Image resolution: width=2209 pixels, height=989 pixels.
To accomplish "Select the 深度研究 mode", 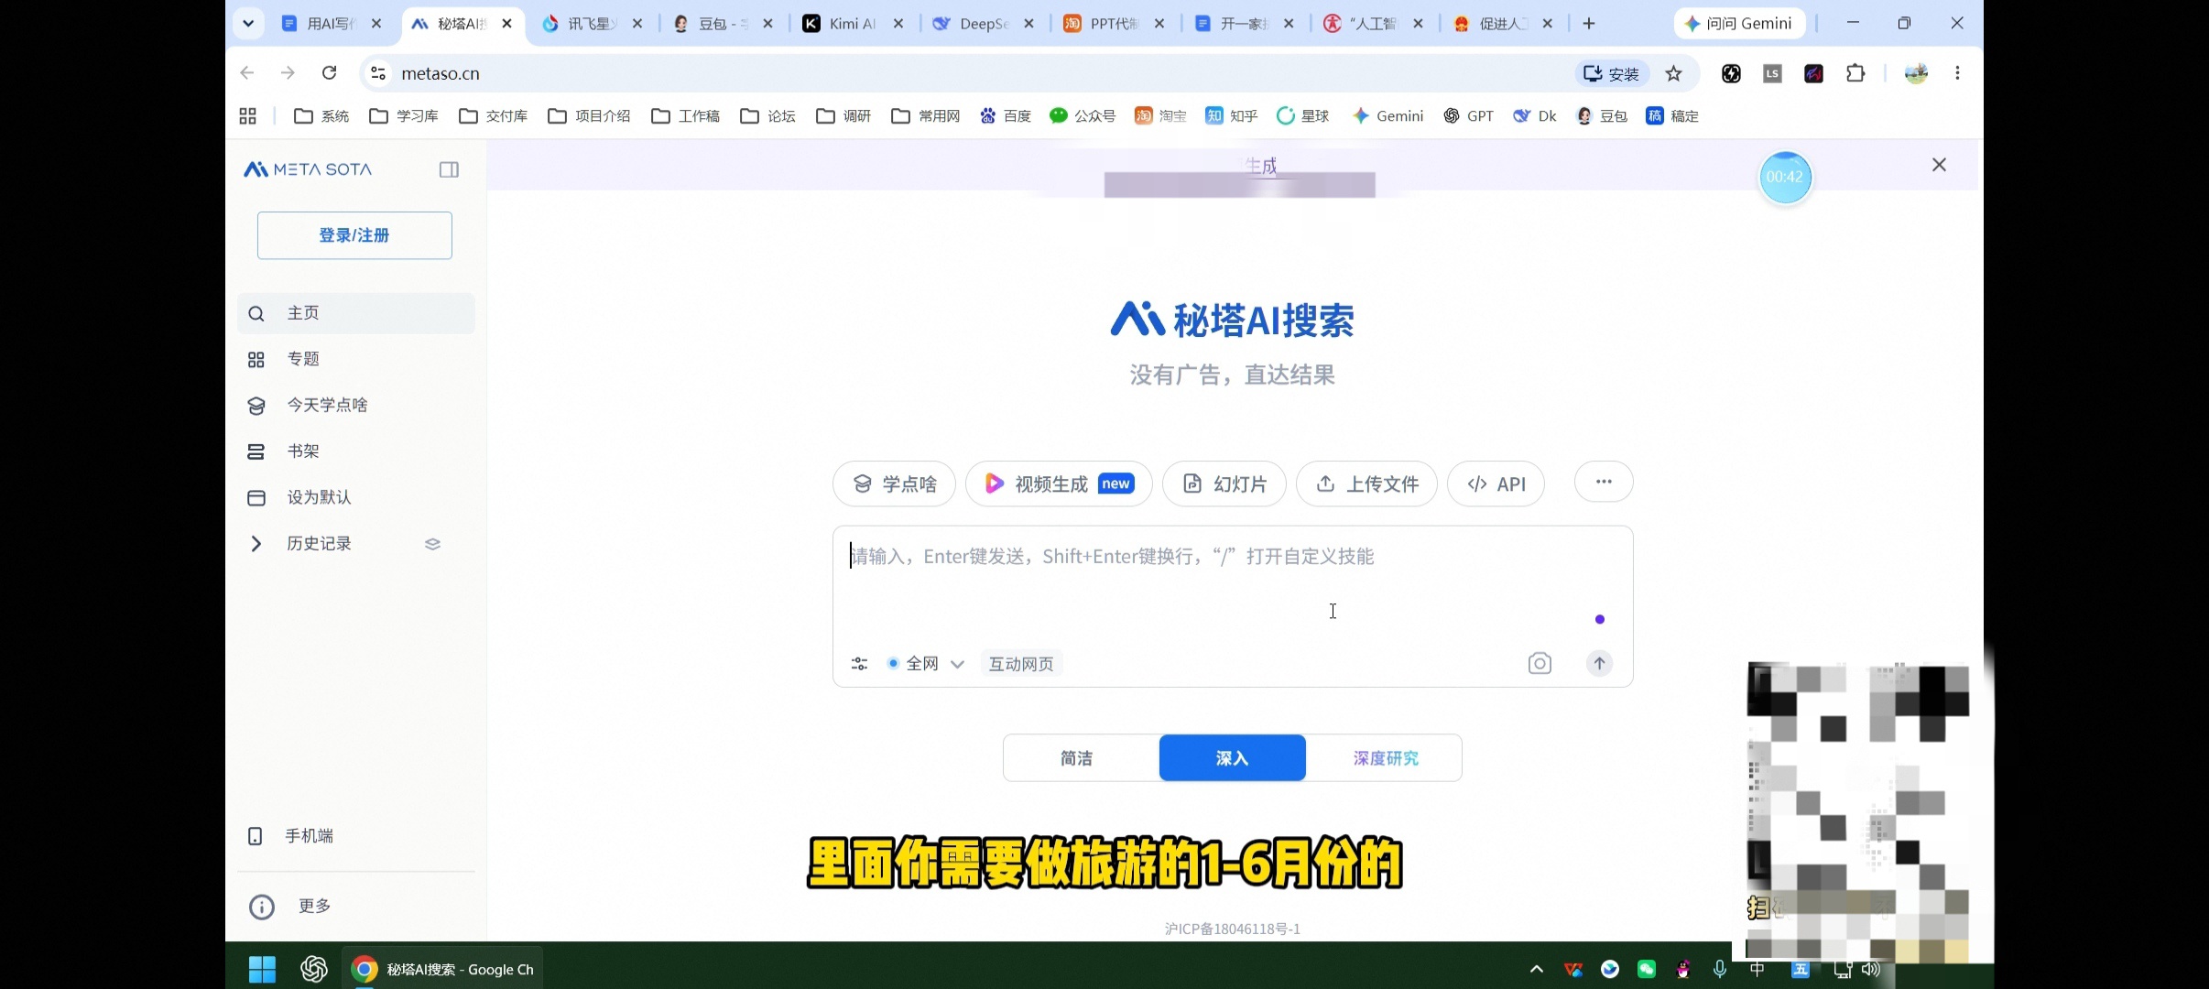I will tap(1385, 758).
